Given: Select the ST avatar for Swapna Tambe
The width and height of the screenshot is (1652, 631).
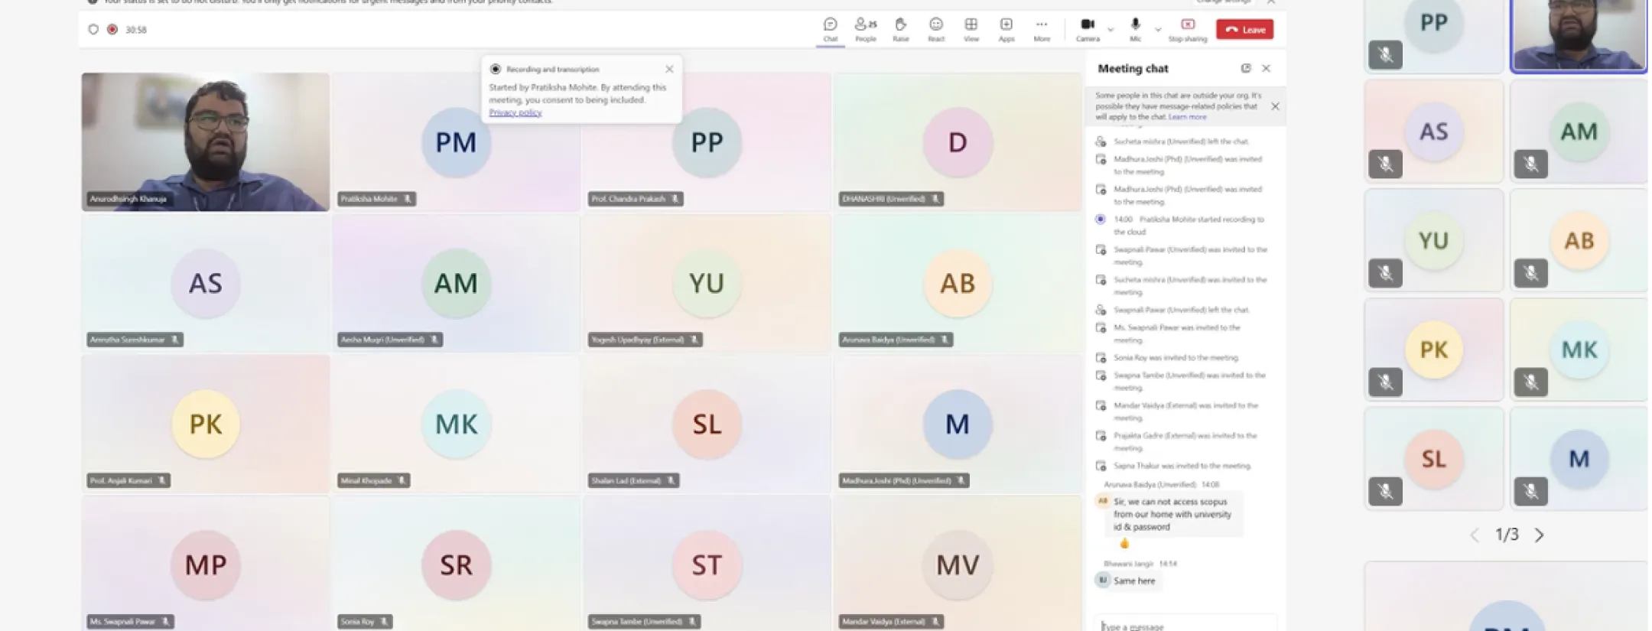Looking at the screenshot, I should [707, 564].
